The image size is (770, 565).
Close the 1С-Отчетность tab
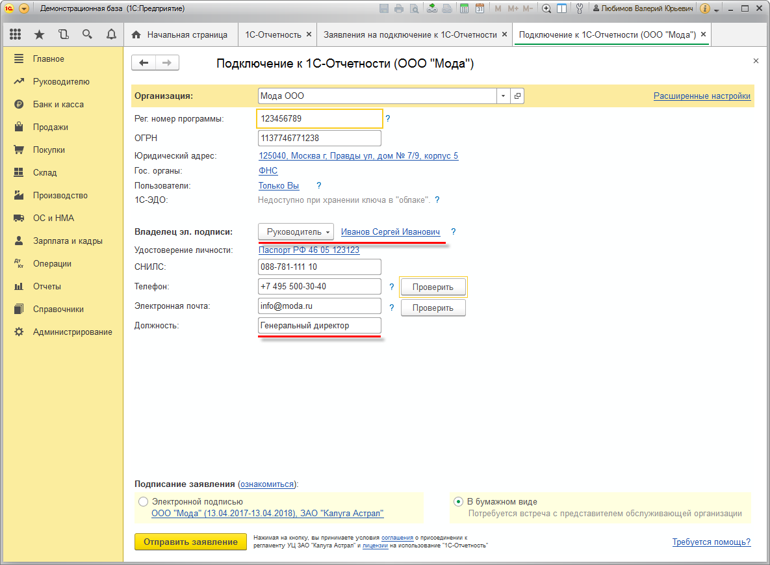(309, 34)
